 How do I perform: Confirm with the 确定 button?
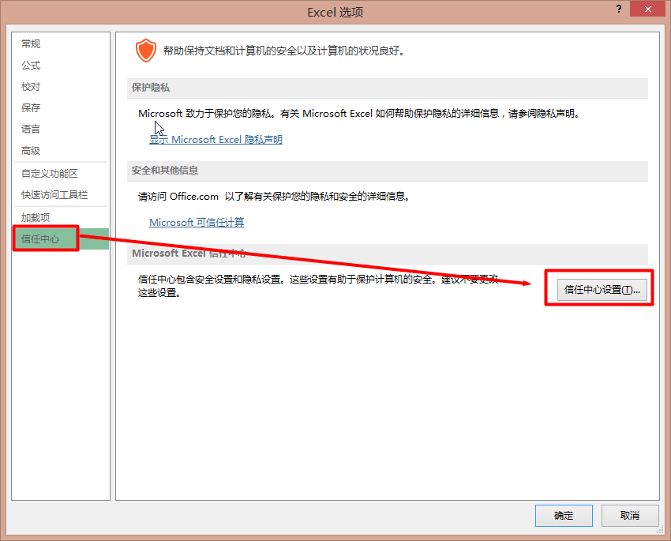click(564, 515)
